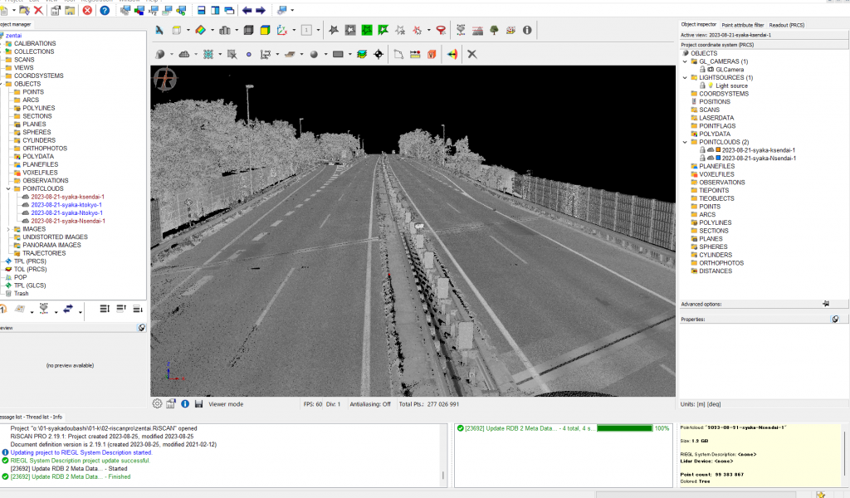Click the green-background star selection icon

point(367,31)
